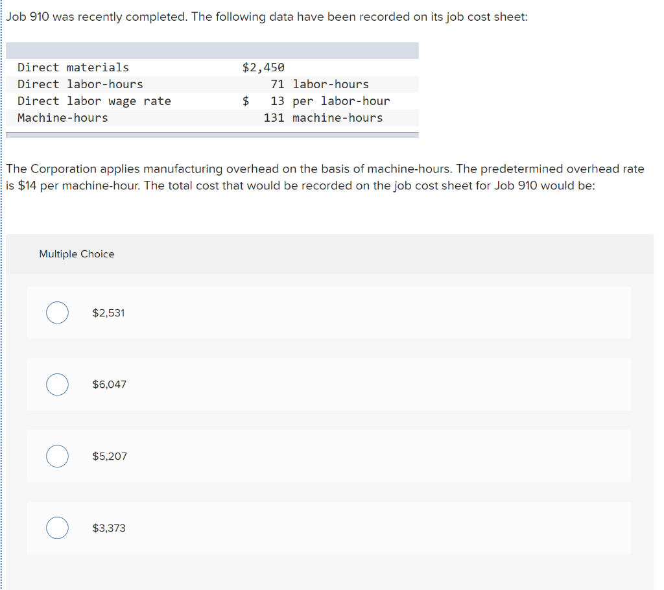This screenshot has width=664, height=590.
Task: Click the 13 per labor-hour value
Action: coord(330,101)
